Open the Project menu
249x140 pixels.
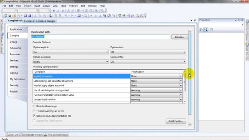pyautogui.click(x=28, y=6)
